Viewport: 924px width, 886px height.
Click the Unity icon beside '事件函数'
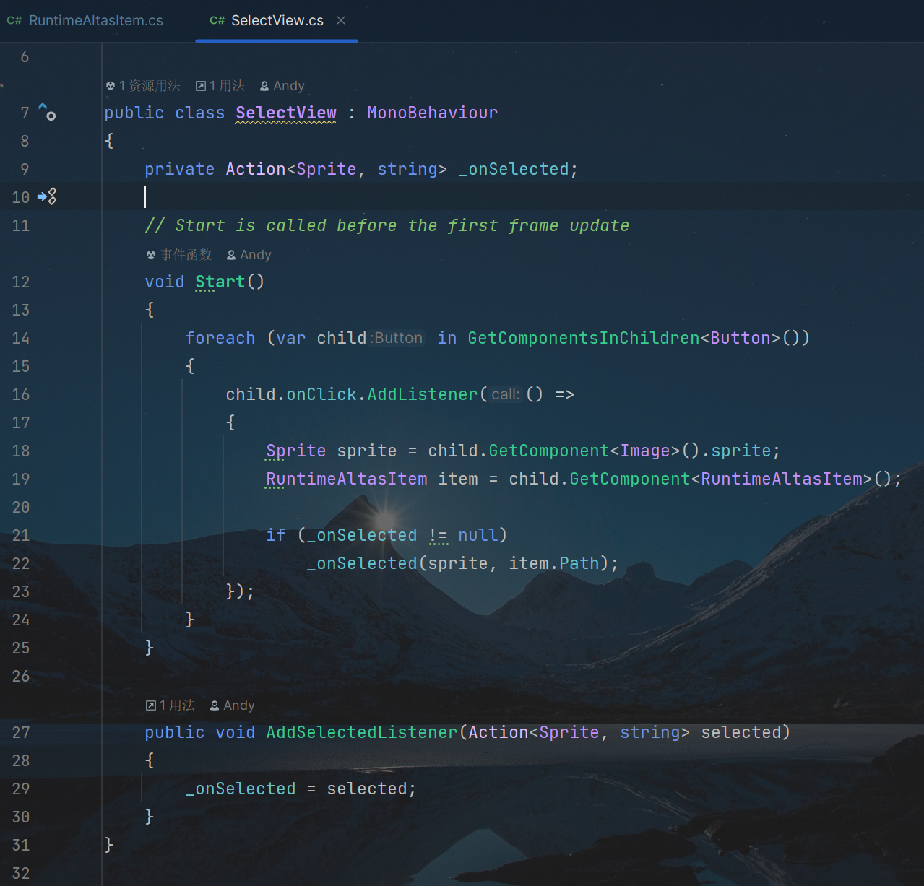151,255
